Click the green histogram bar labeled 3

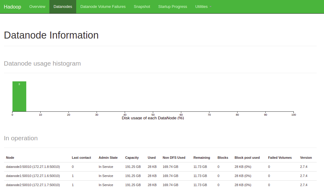pyautogui.click(x=19, y=96)
